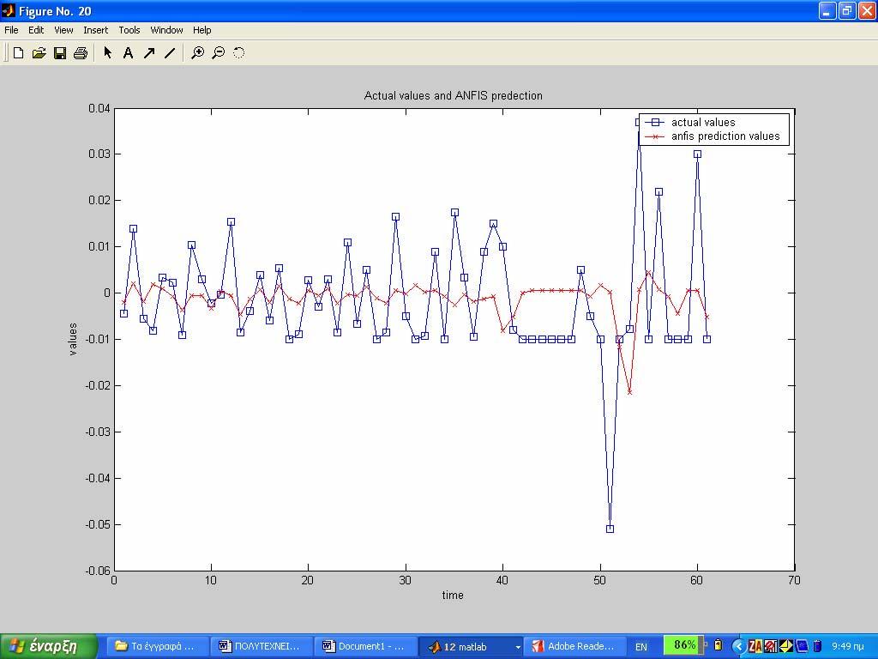
Task: Open the Start menu button 'έναρξη'
Action: tap(48, 646)
